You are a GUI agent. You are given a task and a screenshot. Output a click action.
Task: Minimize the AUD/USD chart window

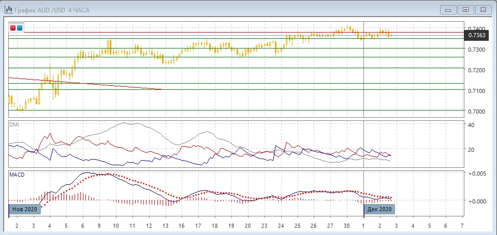448,9
